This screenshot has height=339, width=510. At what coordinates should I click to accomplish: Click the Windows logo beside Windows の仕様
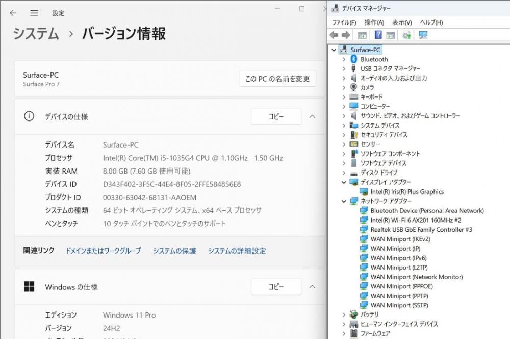coord(29,286)
